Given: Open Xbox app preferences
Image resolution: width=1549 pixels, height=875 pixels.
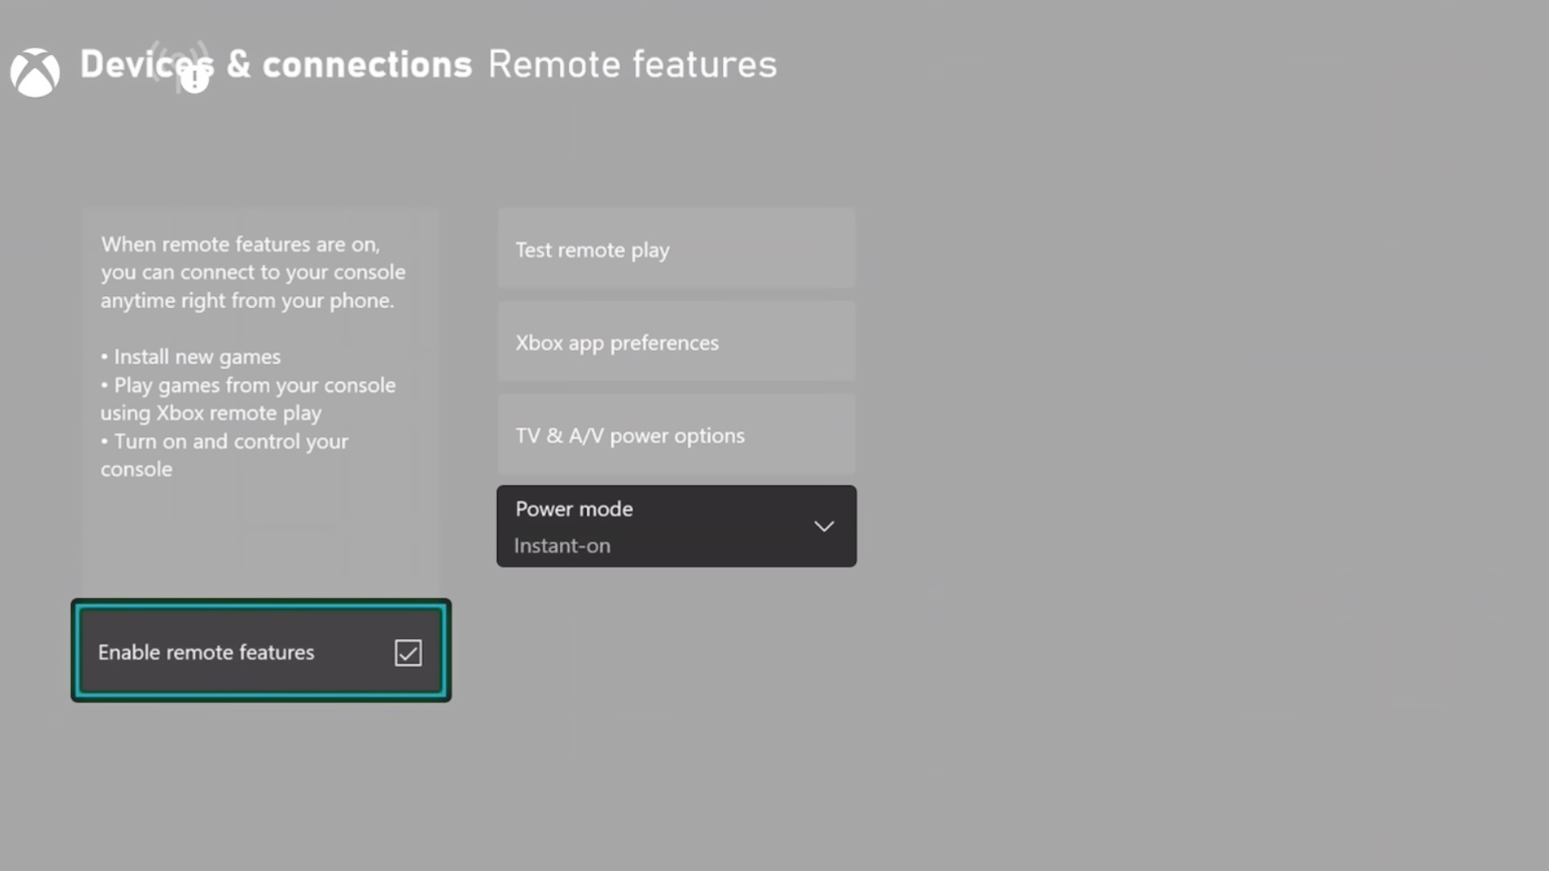Looking at the screenshot, I should [676, 342].
